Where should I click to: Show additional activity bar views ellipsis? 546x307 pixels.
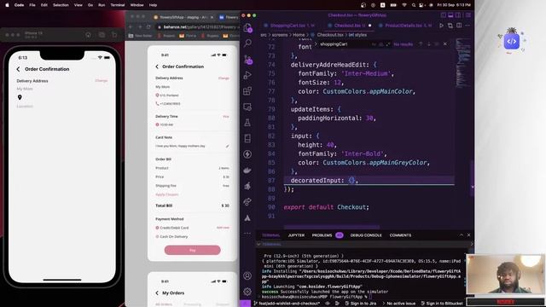[x=247, y=233]
